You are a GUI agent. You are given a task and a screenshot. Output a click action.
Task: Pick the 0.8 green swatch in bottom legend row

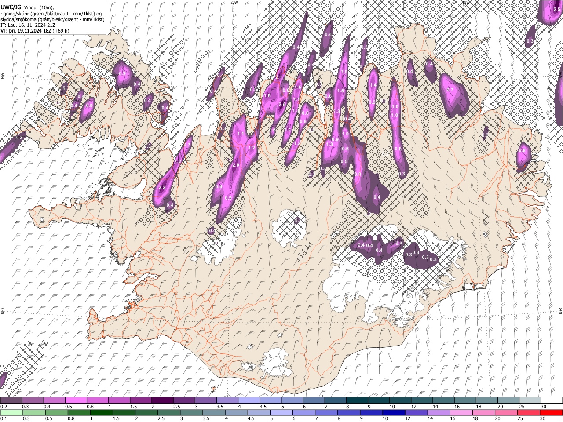click(x=79, y=412)
